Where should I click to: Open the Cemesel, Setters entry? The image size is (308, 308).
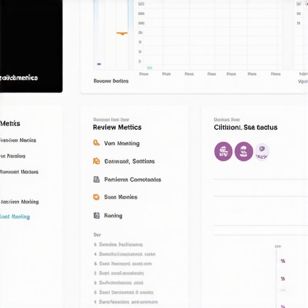point(129,161)
